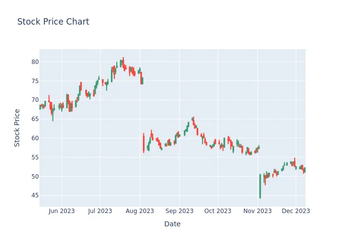The width and height of the screenshot is (345, 246).
Task: Click the "Jun 2023" axis tick label
Action: tap(62, 211)
